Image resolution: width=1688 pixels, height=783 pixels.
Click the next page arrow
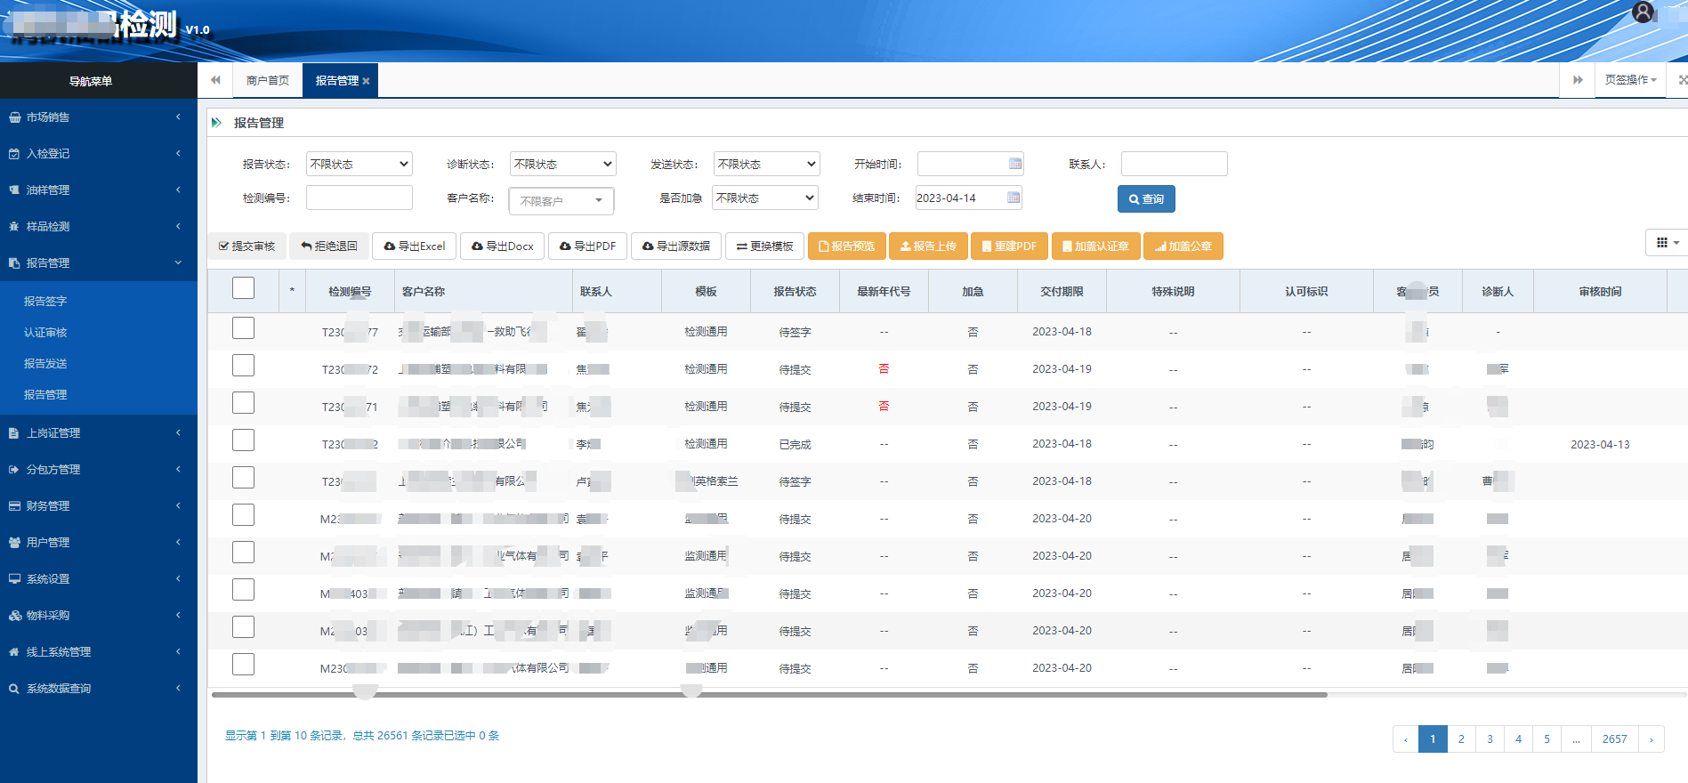[x=1652, y=739]
